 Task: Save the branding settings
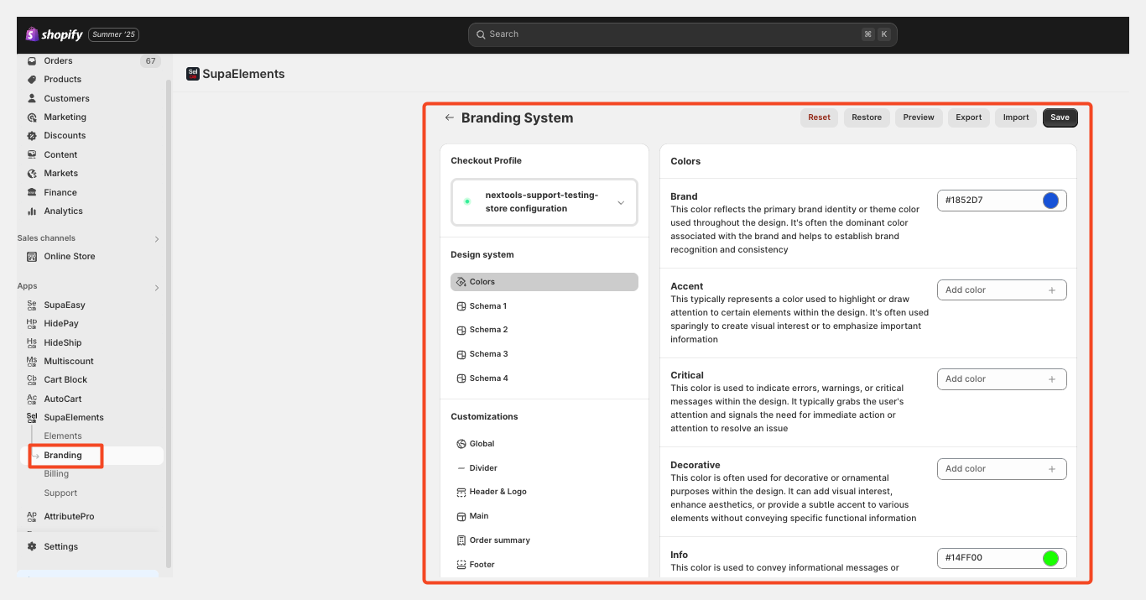(x=1060, y=117)
